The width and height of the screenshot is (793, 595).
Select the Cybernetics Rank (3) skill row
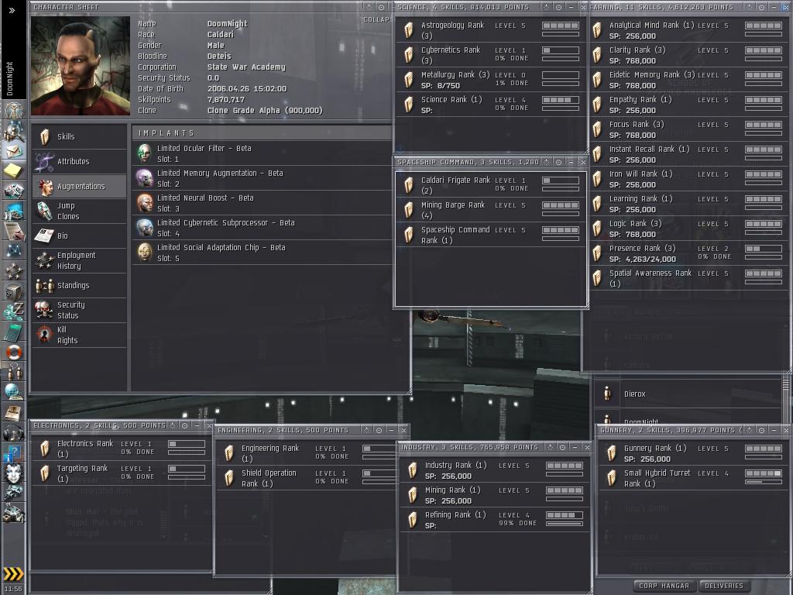click(x=490, y=55)
